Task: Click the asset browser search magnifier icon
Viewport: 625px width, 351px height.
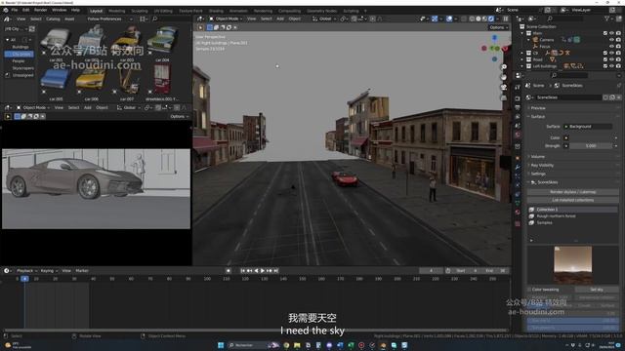Action: click(154, 19)
